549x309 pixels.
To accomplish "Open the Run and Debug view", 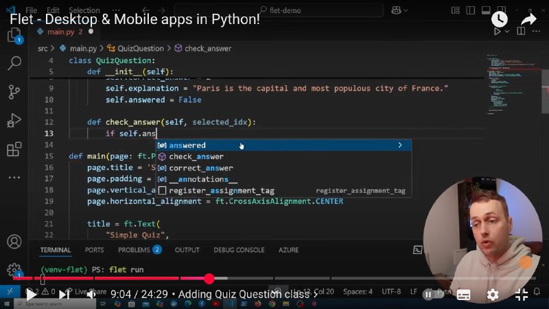I will pos(14,121).
